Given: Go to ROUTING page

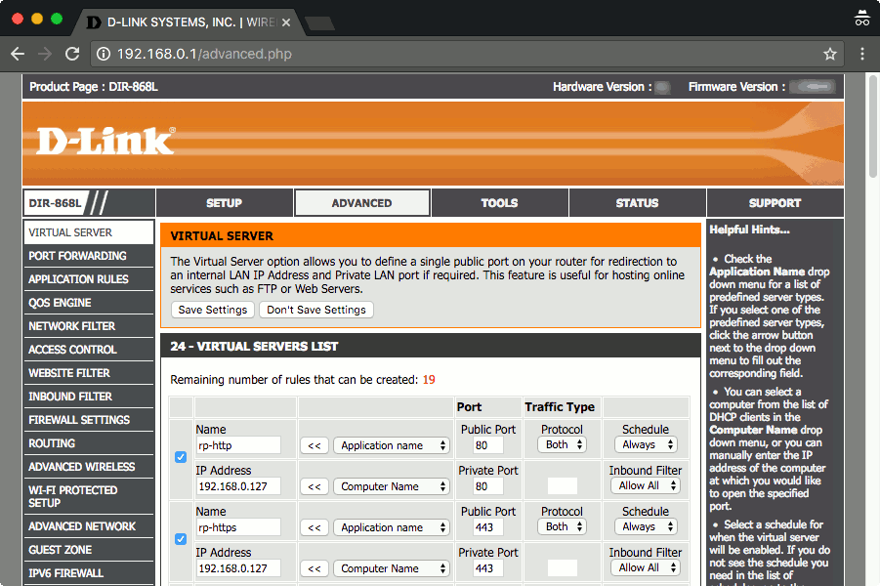Looking at the screenshot, I should (89, 443).
